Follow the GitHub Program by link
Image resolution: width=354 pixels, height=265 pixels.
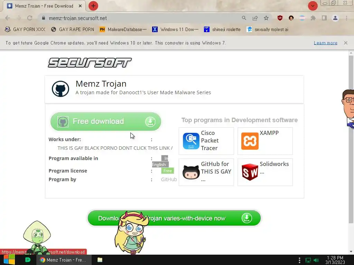(169, 179)
